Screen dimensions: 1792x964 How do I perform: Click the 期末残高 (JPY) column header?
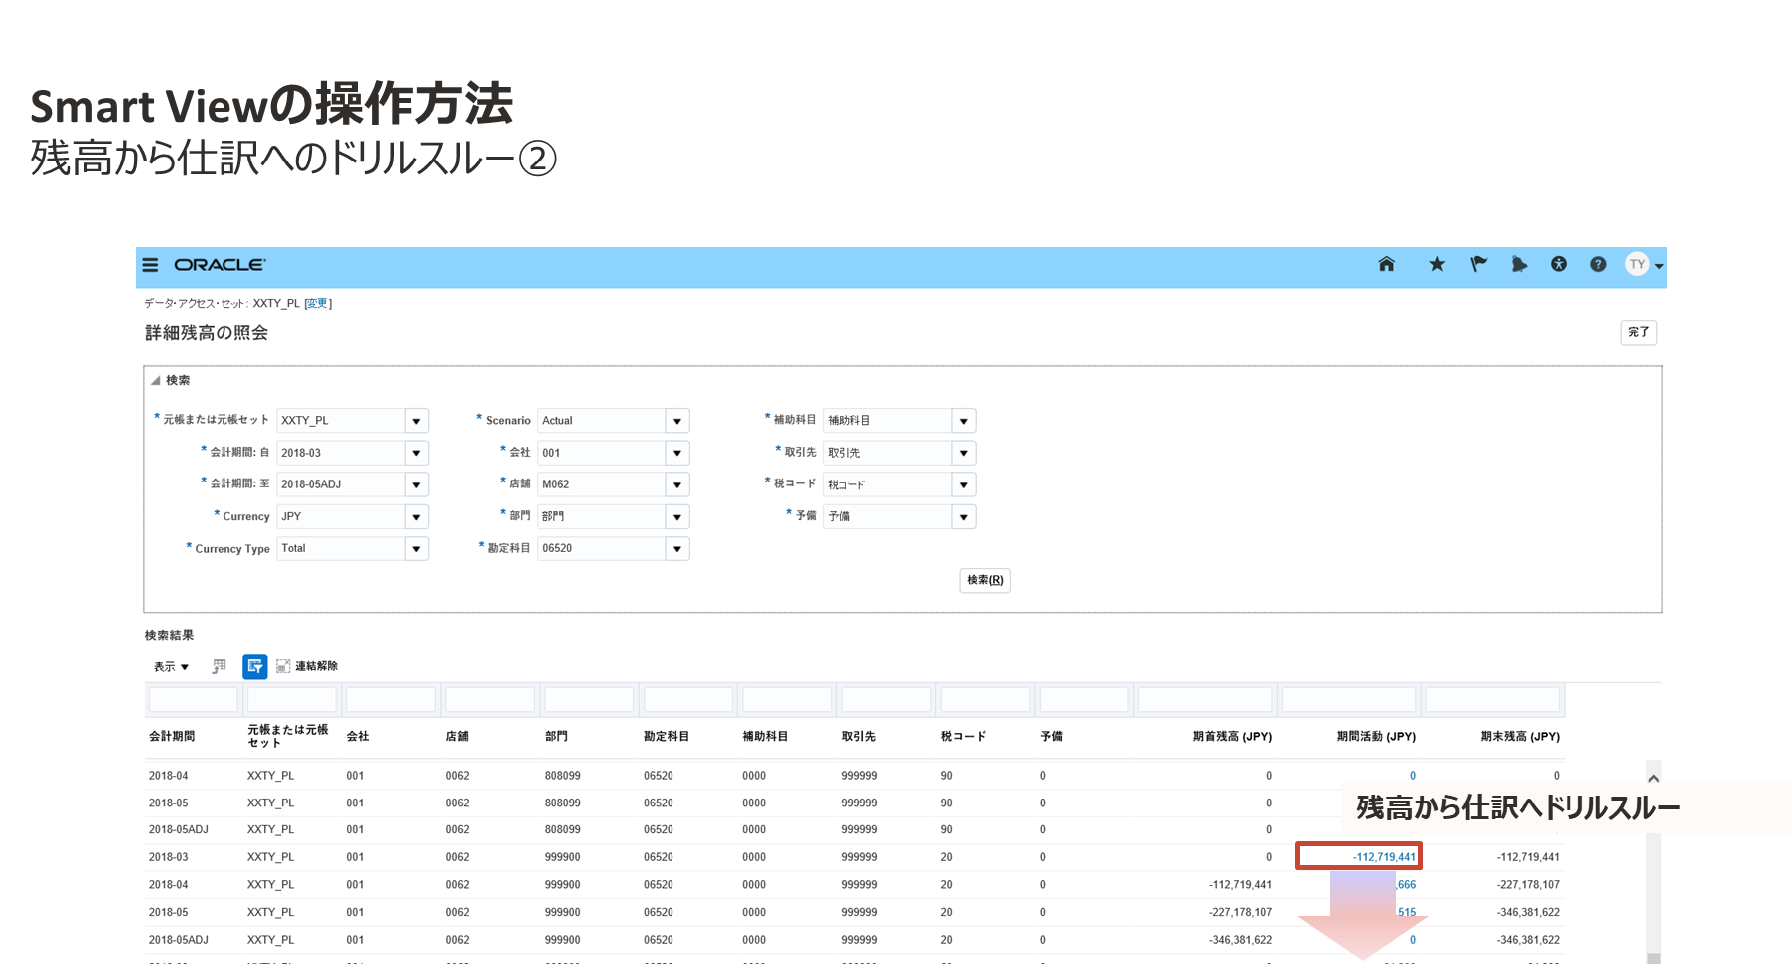(1520, 737)
